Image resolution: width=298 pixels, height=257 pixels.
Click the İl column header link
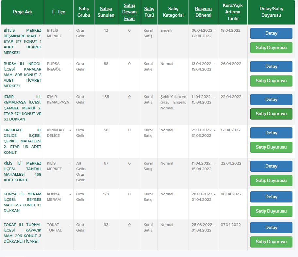click(x=53, y=12)
